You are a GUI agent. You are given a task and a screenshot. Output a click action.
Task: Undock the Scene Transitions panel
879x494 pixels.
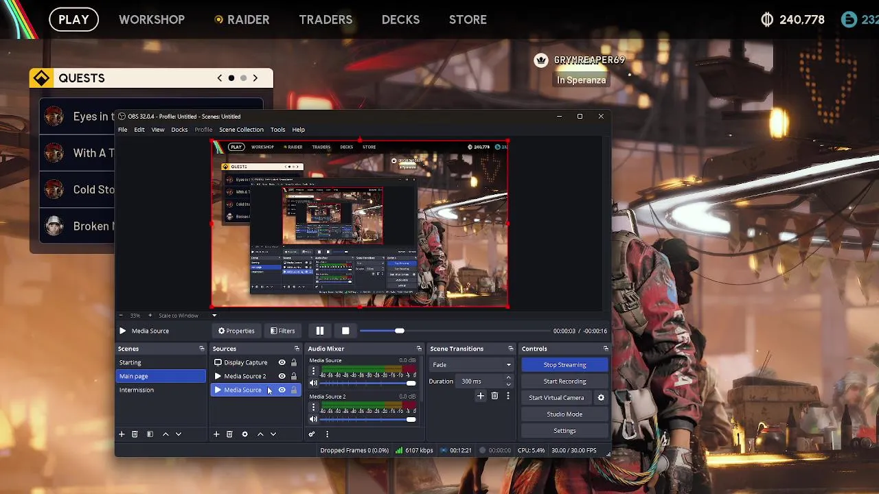coord(510,349)
